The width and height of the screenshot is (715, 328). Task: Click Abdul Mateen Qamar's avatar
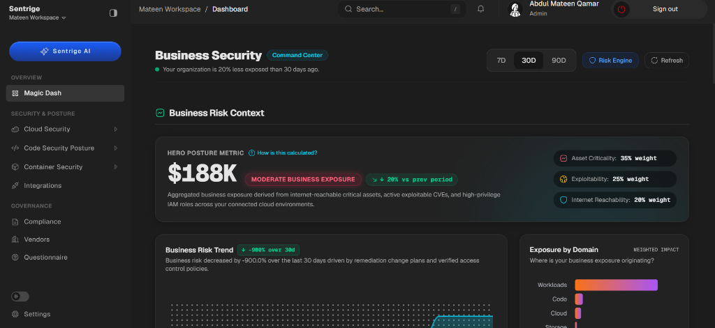click(x=515, y=10)
